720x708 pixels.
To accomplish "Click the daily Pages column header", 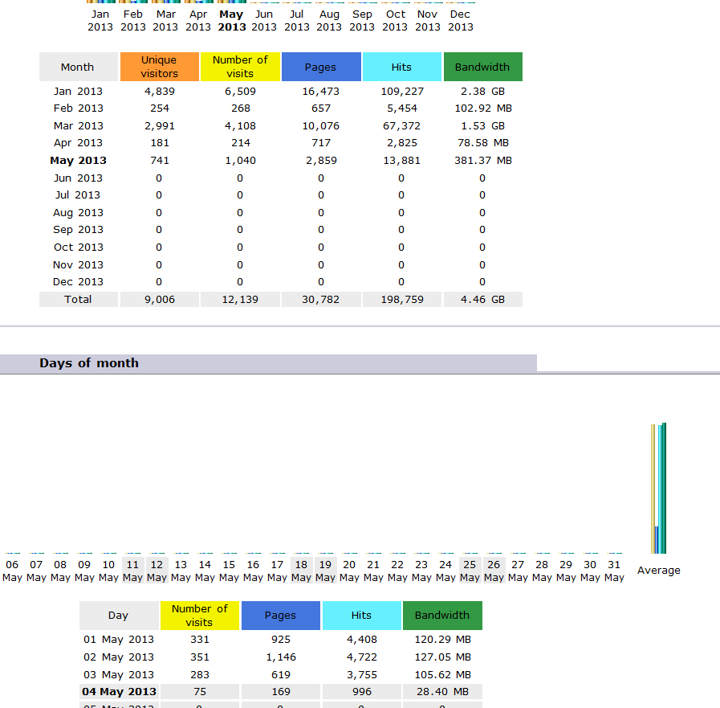I will pos(281,615).
